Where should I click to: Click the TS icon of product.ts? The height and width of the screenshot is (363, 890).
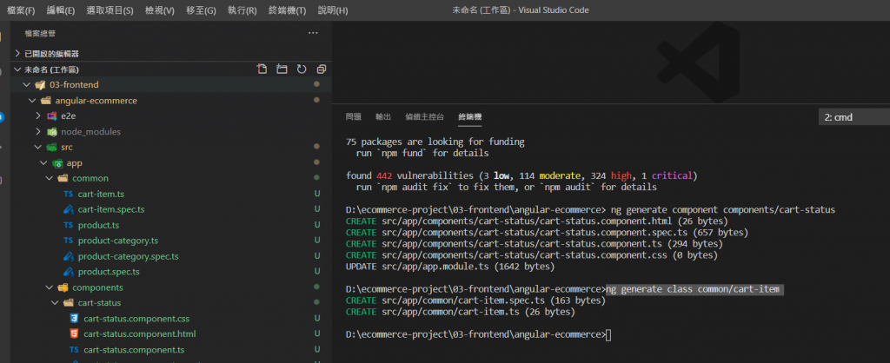68,225
